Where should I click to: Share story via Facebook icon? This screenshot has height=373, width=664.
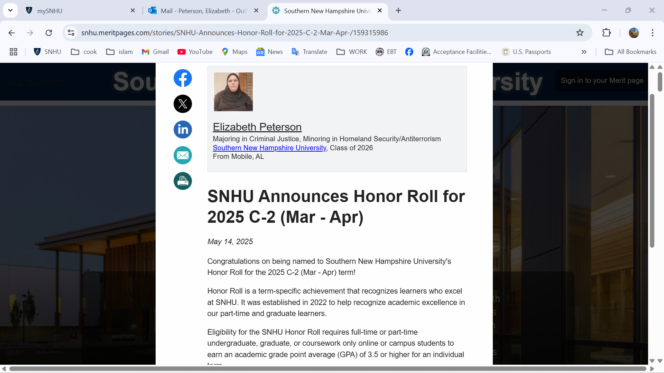(x=183, y=78)
